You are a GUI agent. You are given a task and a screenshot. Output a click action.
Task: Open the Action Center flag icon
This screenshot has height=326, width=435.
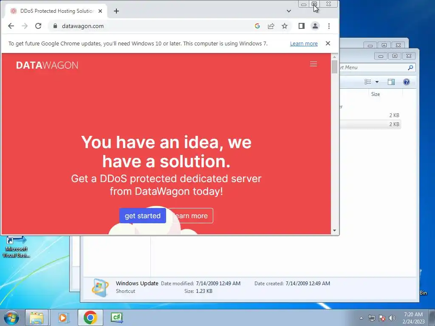382,318
